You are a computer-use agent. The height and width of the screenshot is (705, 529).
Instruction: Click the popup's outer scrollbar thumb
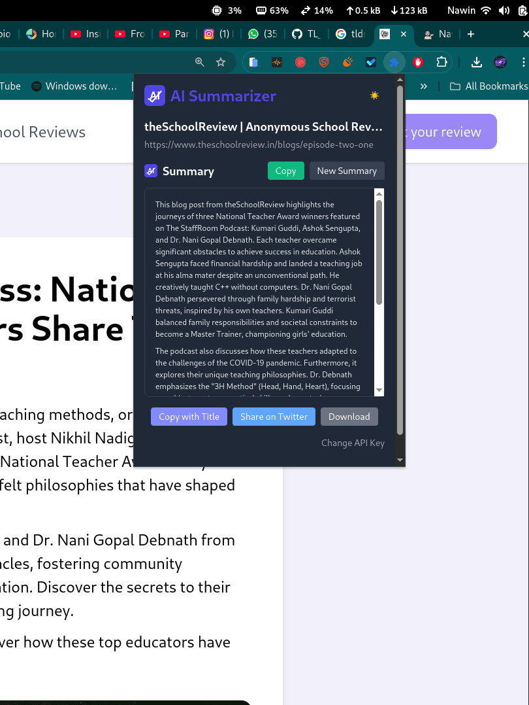(400, 261)
